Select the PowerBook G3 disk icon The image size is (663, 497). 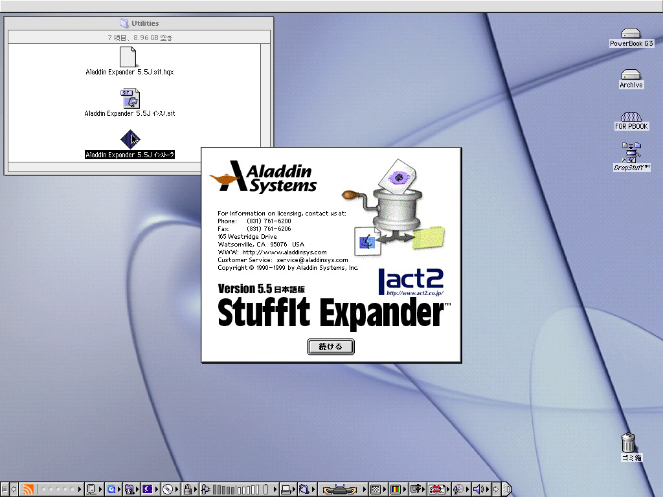pyautogui.click(x=631, y=34)
